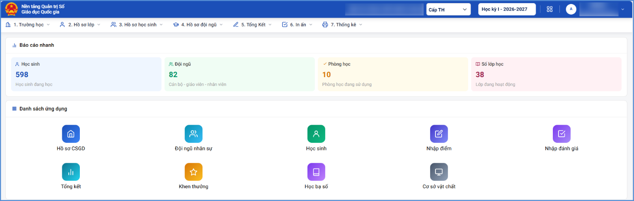Open the Cơ sở vật chất monitor icon
Image resolution: width=634 pixels, height=201 pixels.
(439, 172)
